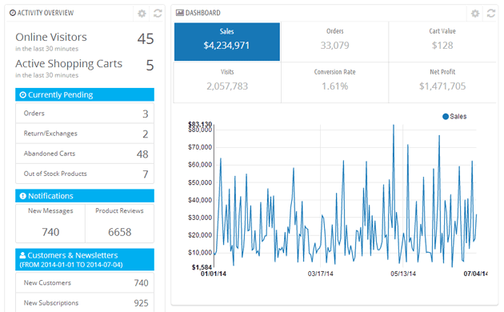The height and width of the screenshot is (312, 504).
Task: Click the Customers & Newsletters user icon
Action: 22,255
